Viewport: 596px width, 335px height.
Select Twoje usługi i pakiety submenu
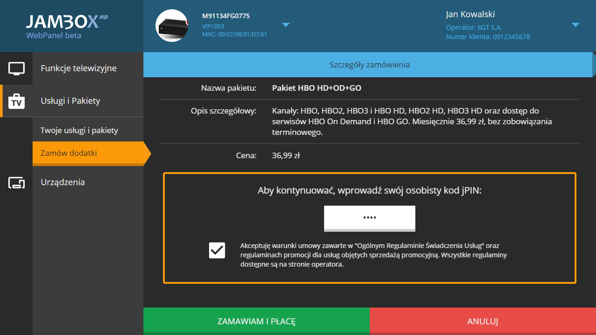pyautogui.click(x=79, y=130)
